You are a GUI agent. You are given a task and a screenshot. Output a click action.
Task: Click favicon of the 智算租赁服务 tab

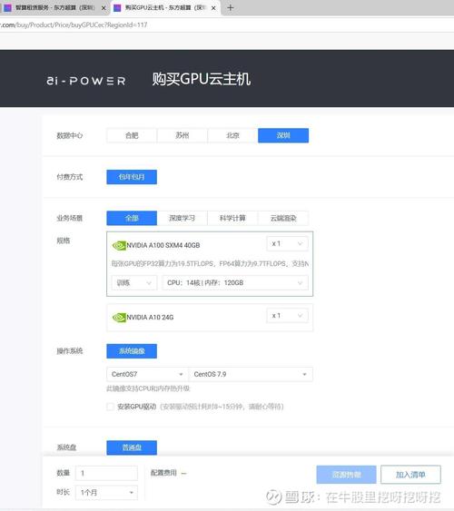tap(7, 8)
